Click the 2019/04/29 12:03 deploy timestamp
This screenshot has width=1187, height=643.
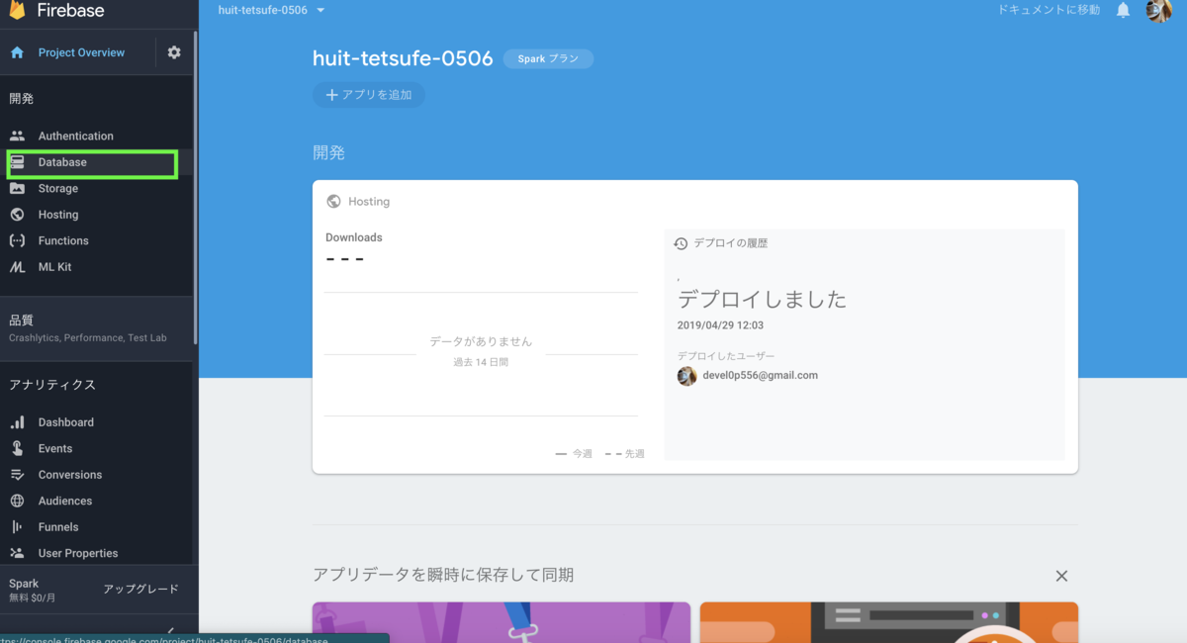tap(720, 324)
